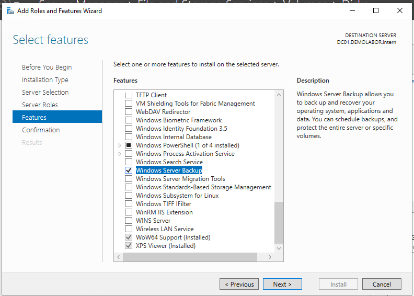The image size is (414, 296).
Task: Check the Wireless LAN Service checkbox
Action: click(x=129, y=229)
